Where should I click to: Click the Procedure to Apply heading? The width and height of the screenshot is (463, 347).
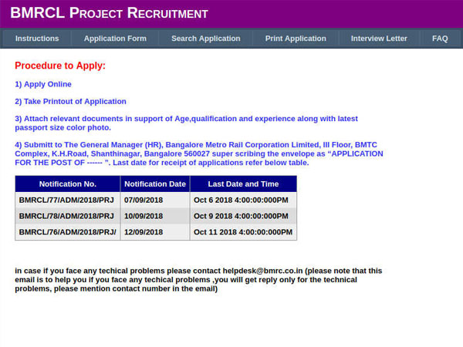(60, 66)
